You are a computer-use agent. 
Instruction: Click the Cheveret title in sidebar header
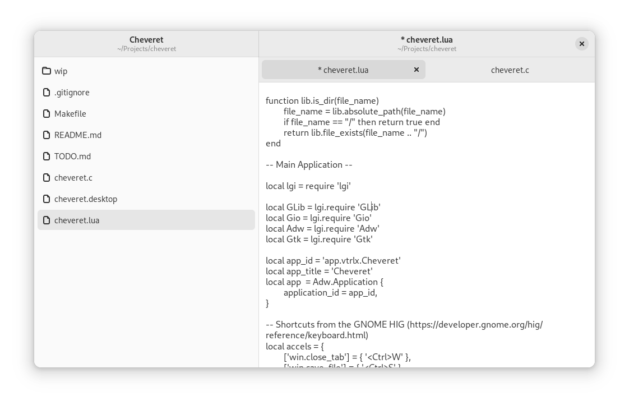(x=146, y=40)
